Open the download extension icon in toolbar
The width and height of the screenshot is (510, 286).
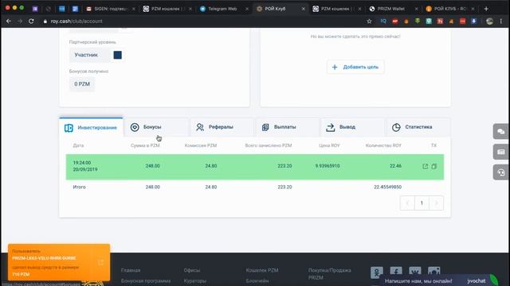coord(474,21)
